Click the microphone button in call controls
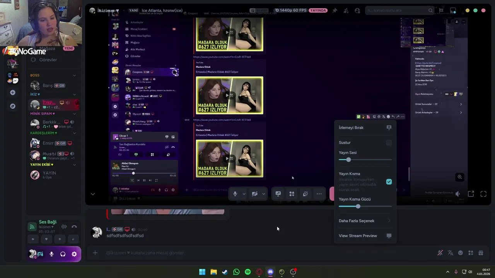This screenshot has height=278, width=495. point(235,194)
